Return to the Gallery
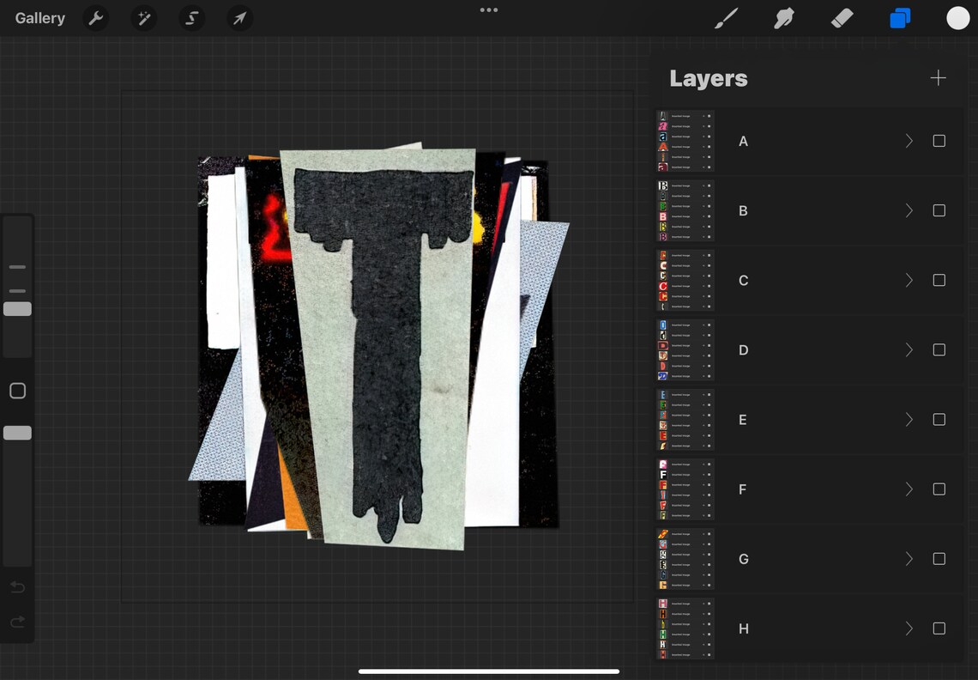The image size is (978, 680). pos(39,18)
